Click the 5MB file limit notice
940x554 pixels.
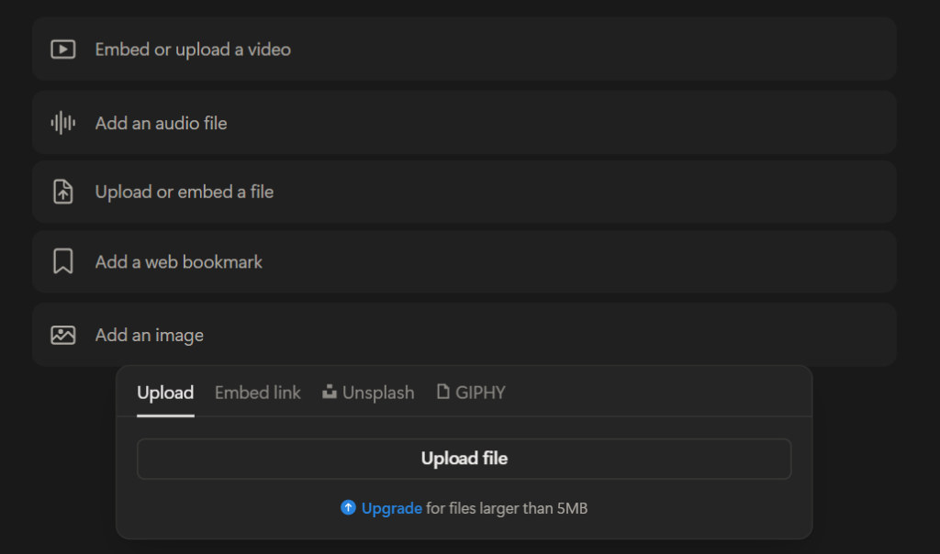pos(505,507)
